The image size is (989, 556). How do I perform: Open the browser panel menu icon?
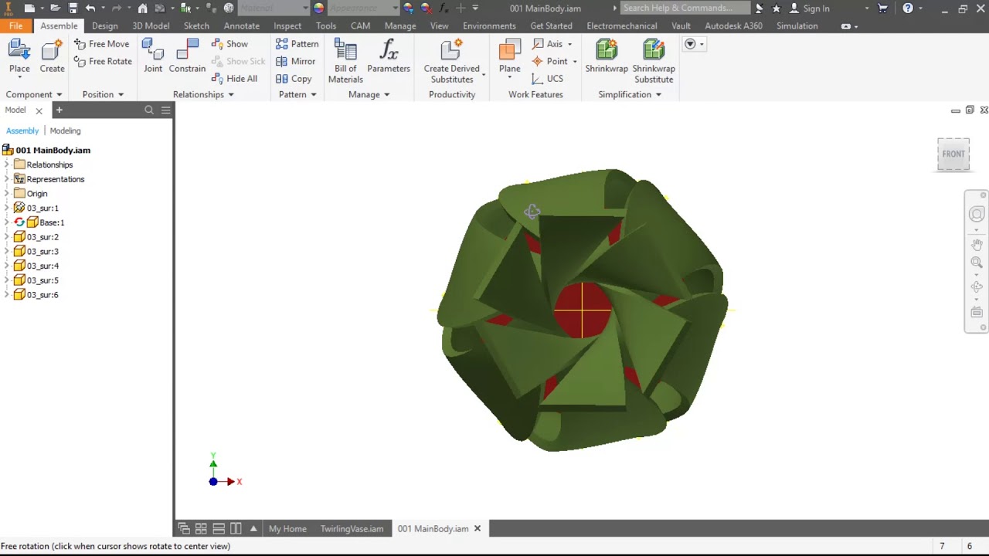(165, 110)
